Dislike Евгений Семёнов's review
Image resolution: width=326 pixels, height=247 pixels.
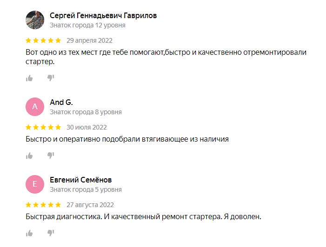pyautogui.click(x=51, y=233)
